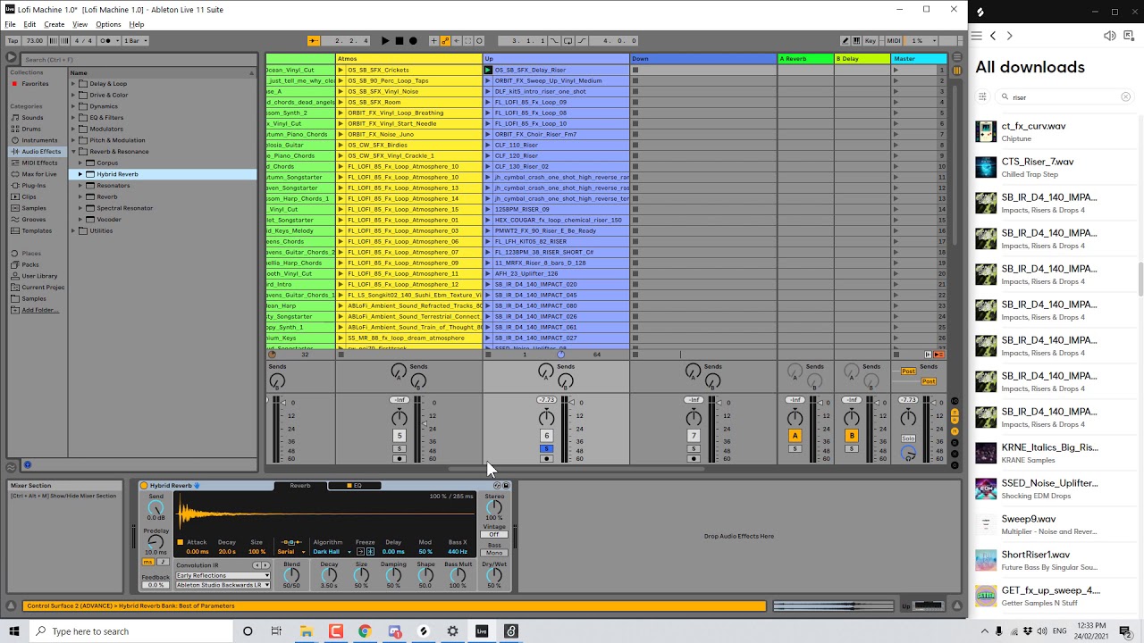Expand the Utilities folder
This screenshot has height=643, width=1144.
click(73, 230)
